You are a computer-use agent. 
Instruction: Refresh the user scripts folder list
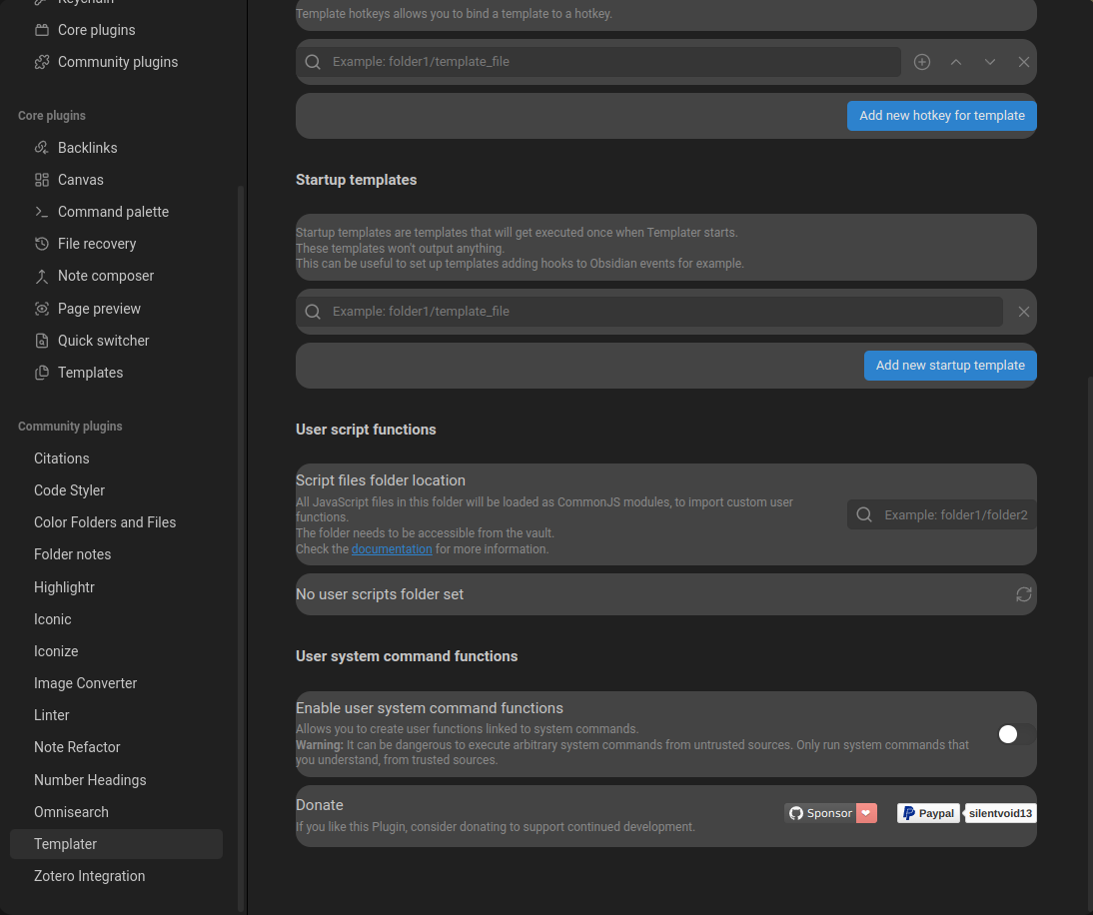[x=1024, y=594]
